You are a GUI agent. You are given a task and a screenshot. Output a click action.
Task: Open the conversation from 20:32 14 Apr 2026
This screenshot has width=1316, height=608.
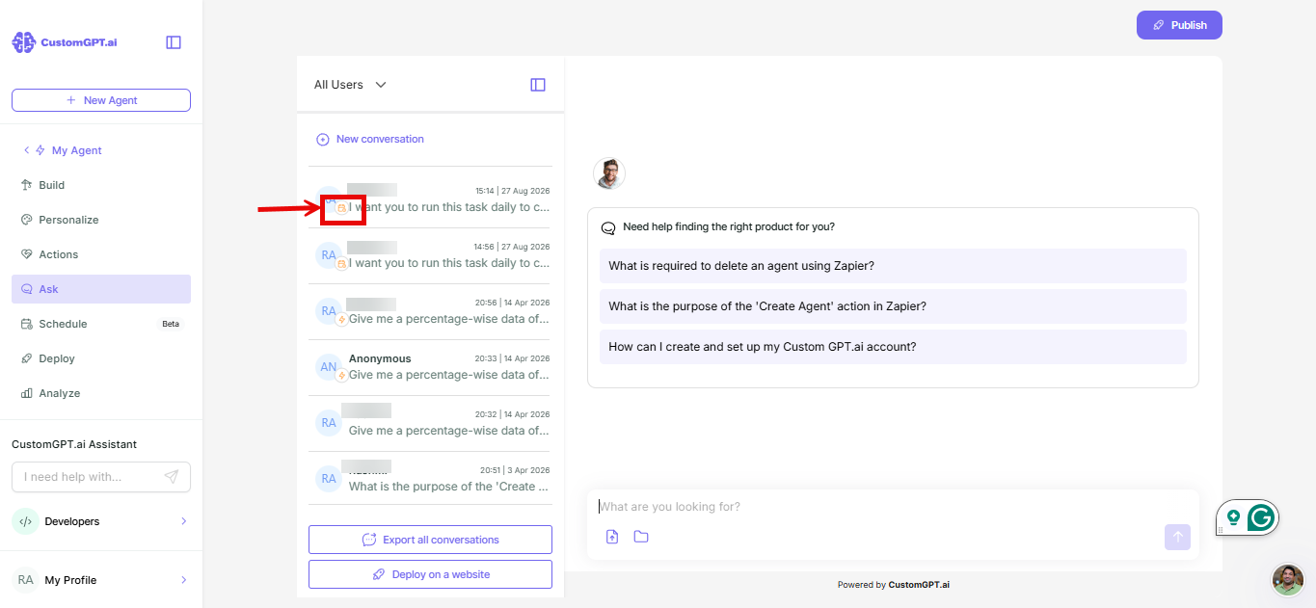tap(430, 423)
